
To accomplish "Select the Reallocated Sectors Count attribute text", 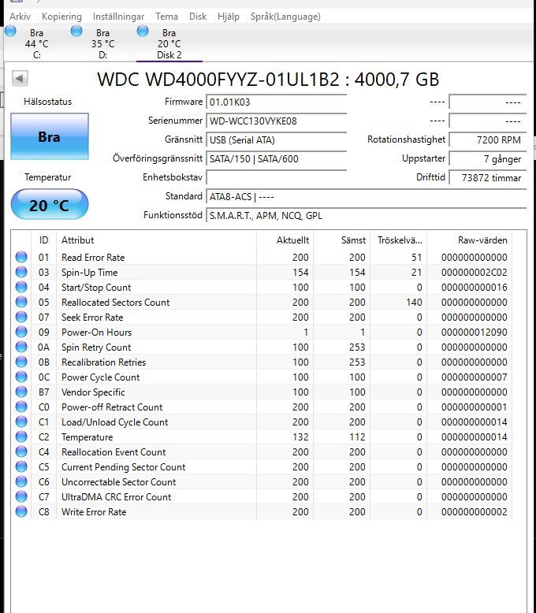I will point(115,303).
